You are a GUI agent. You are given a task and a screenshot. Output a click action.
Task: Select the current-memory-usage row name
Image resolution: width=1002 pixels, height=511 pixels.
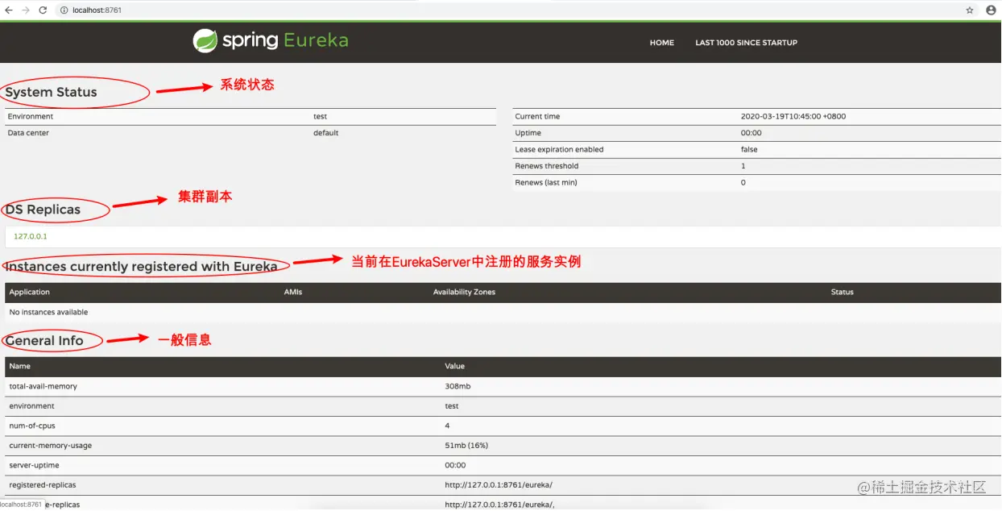[x=51, y=446]
